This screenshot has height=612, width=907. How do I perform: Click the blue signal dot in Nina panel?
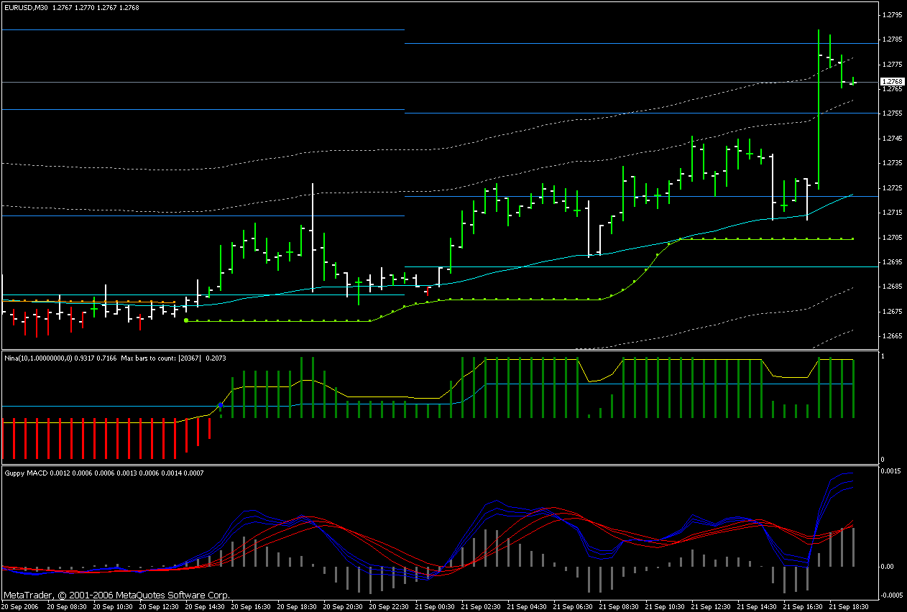click(x=221, y=406)
